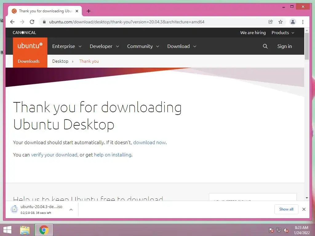315x236 pixels.
Task: Open 'help on installing' link
Action: tap(113, 155)
